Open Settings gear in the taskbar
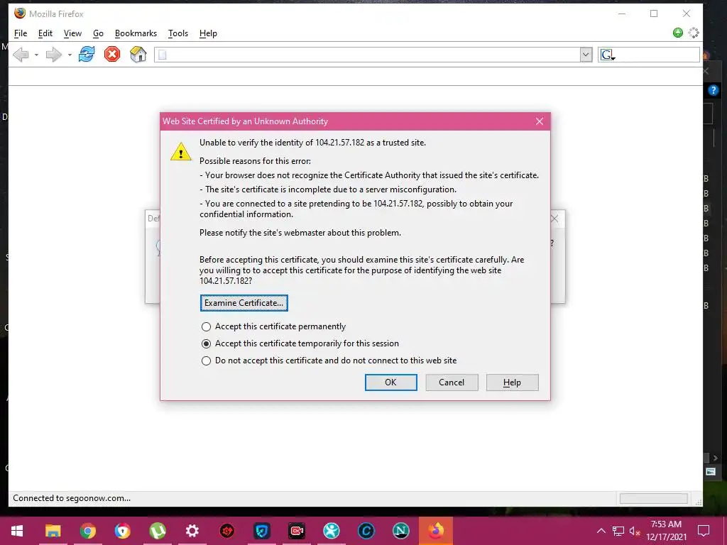 point(192,531)
